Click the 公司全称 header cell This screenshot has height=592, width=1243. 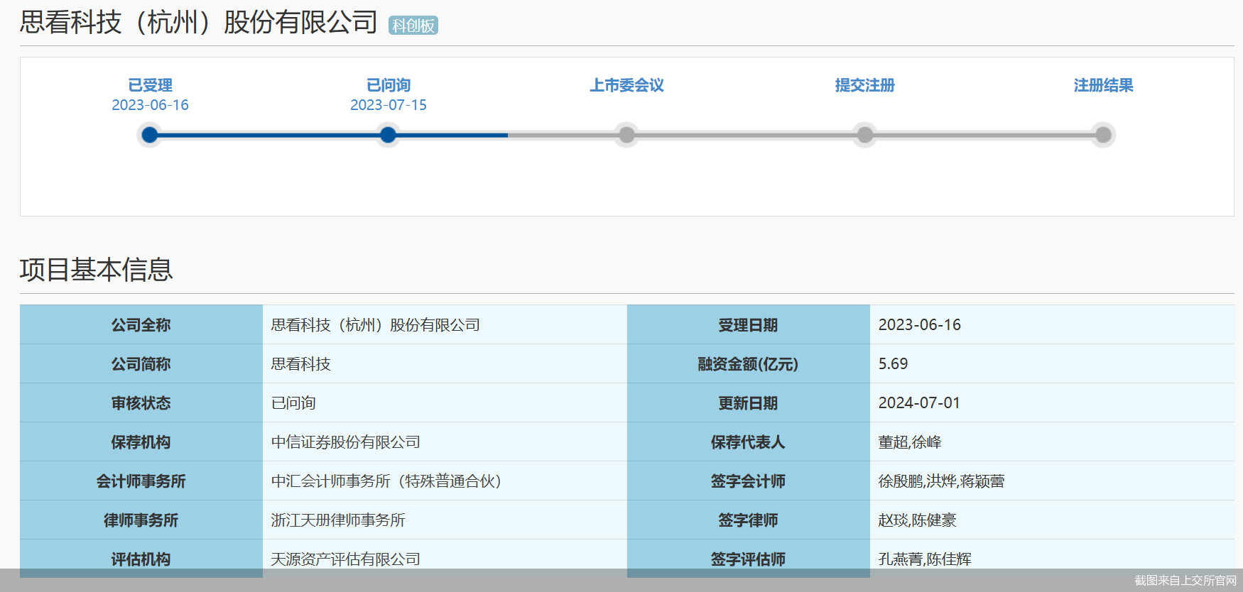141,324
